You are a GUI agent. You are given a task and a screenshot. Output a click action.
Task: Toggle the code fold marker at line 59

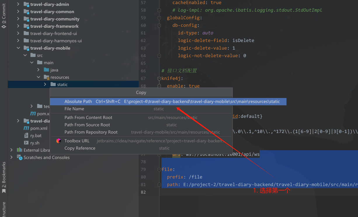click(x=159, y=18)
